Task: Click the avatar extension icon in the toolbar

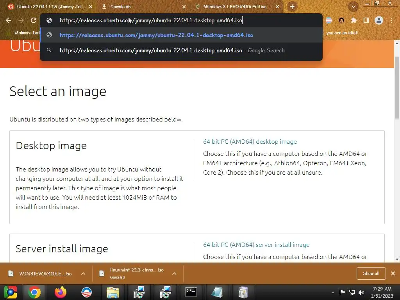Action: point(341,20)
